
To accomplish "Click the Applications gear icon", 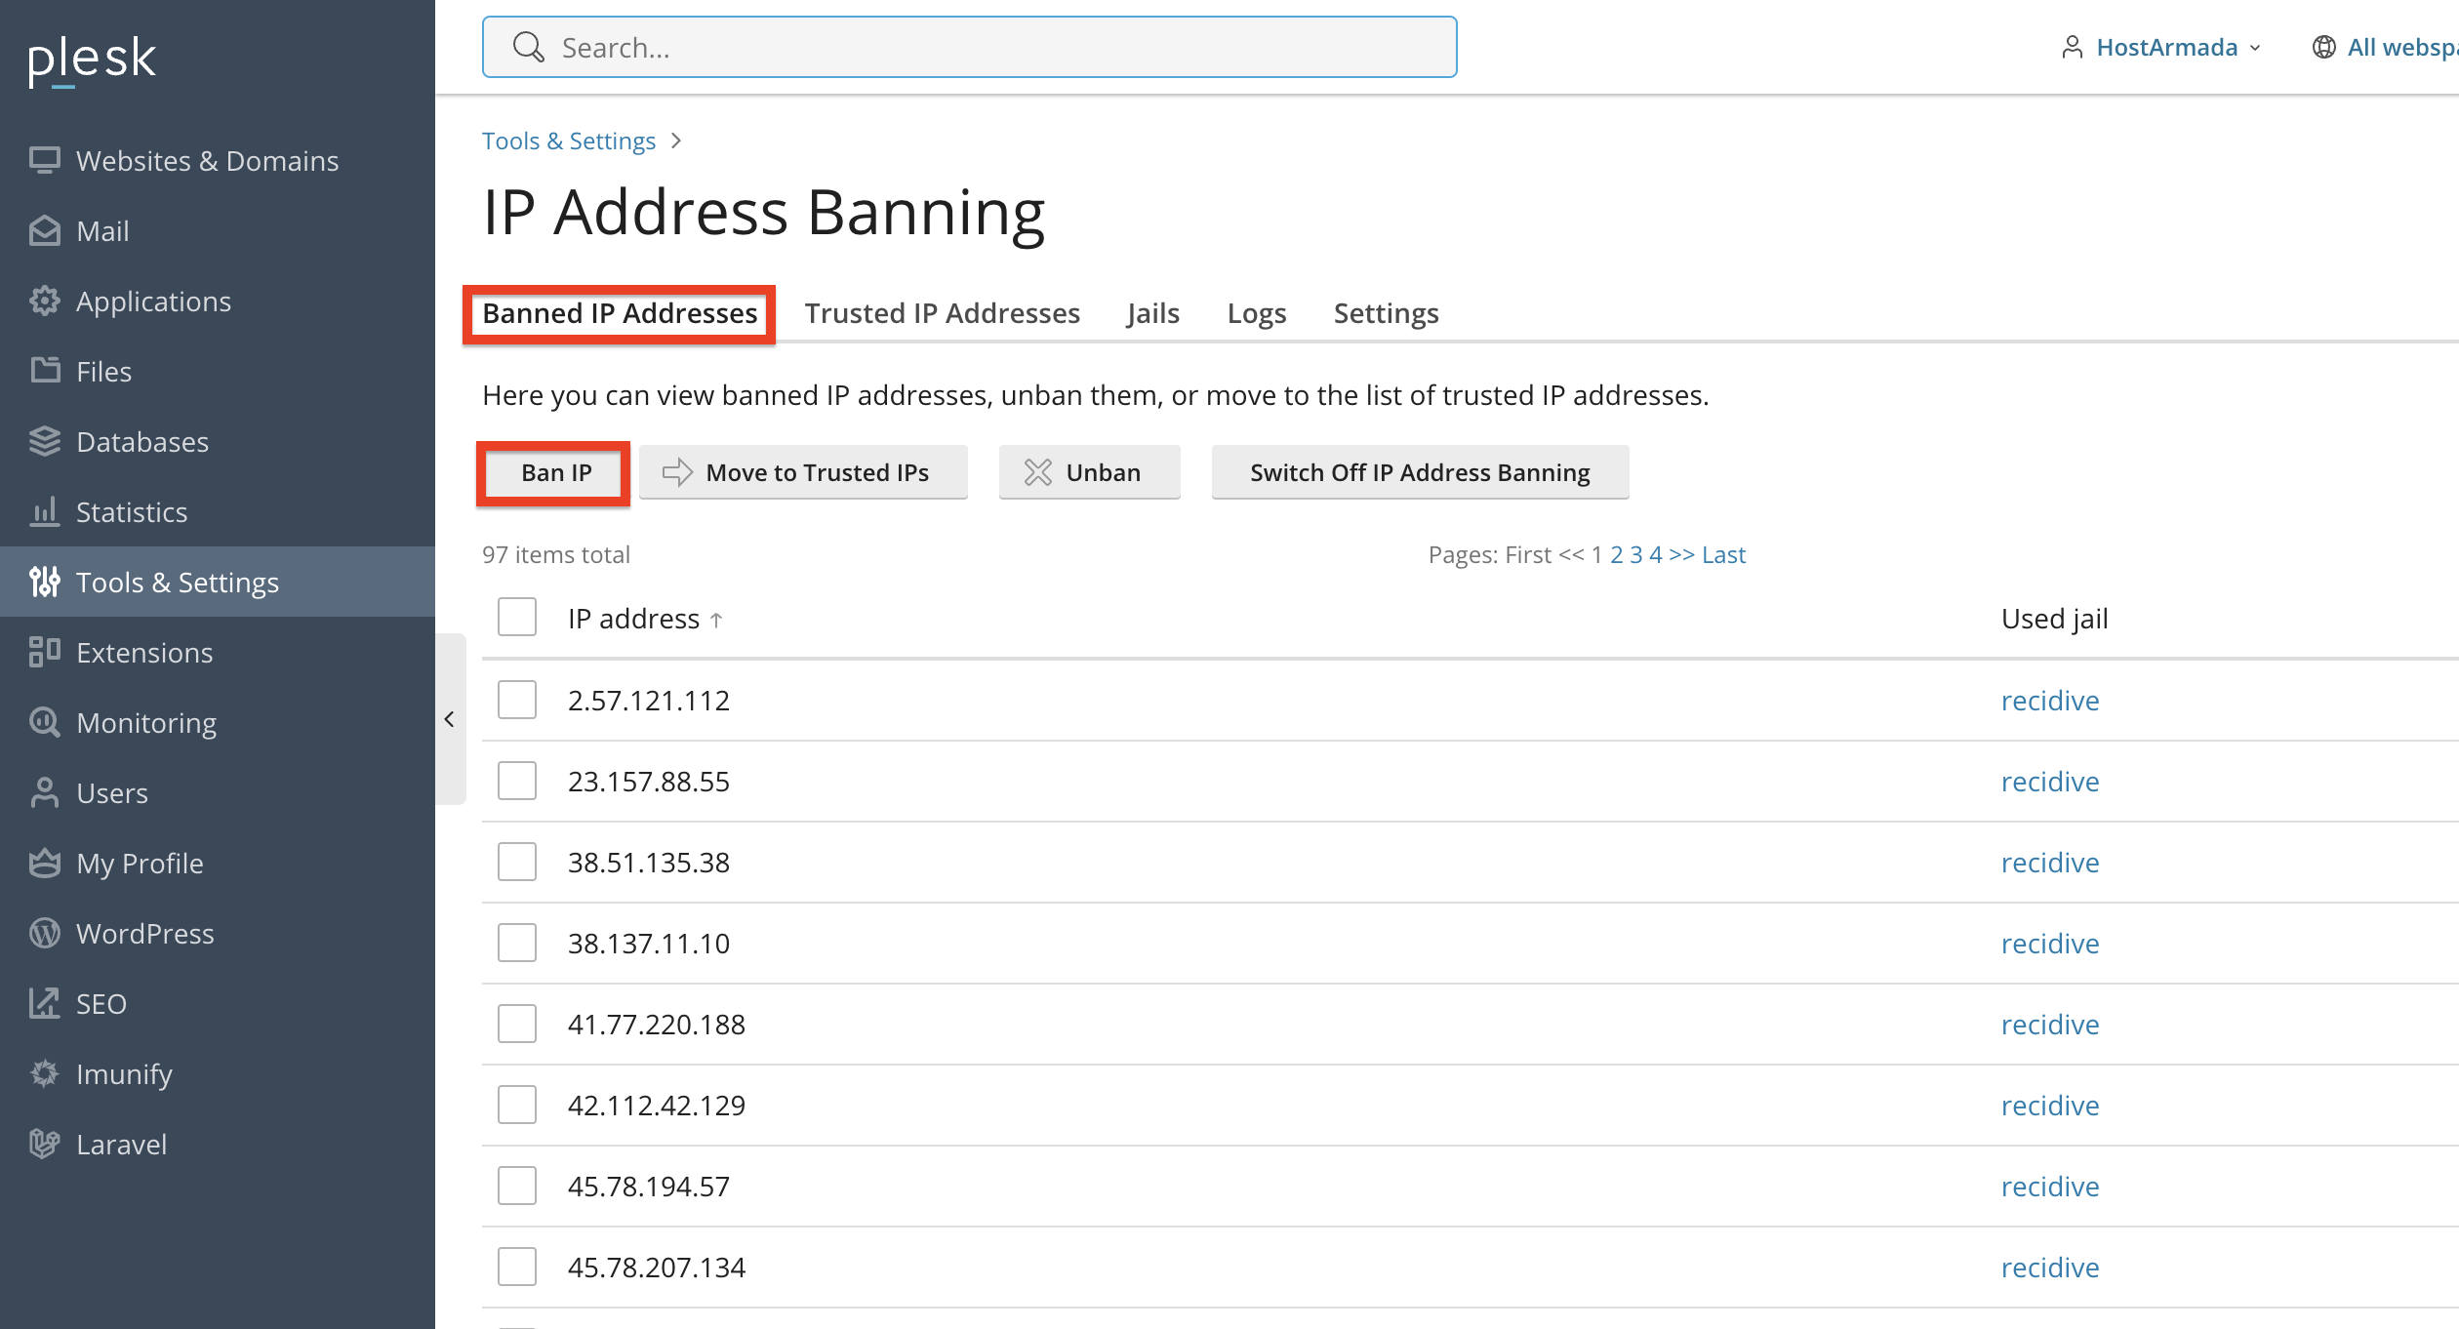I will click(x=45, y=301).
